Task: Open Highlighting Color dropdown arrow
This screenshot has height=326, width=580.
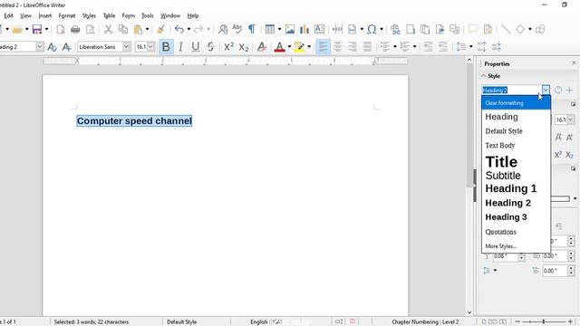Action: tap(309, 47)
